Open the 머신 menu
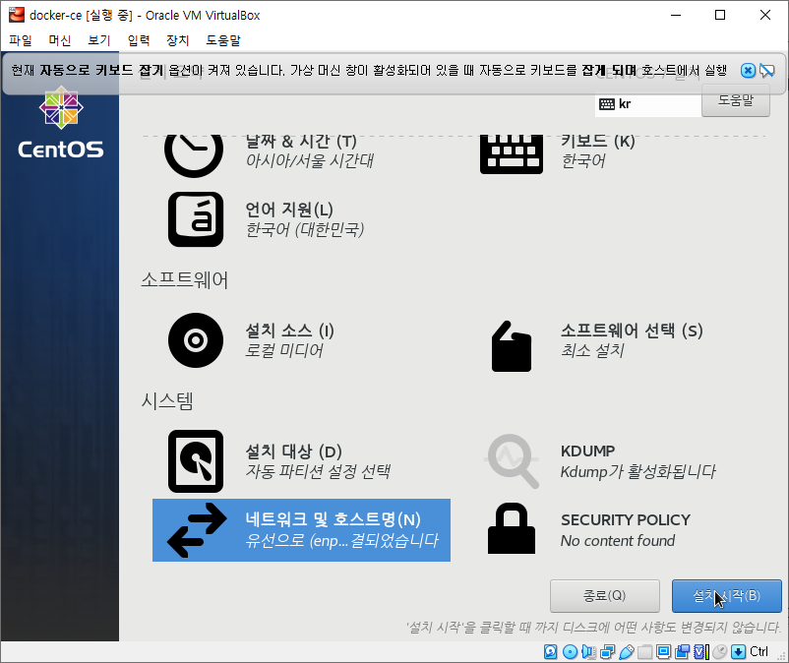This screenshot has height=663, width=789. coord(60,40)
